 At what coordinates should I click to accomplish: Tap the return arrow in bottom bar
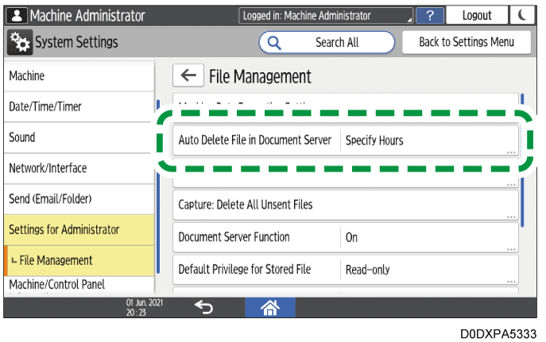[203, 306]
